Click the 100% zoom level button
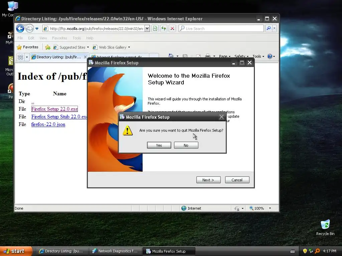The height and width of the screenshot is (256, 342). coord(257,208)
